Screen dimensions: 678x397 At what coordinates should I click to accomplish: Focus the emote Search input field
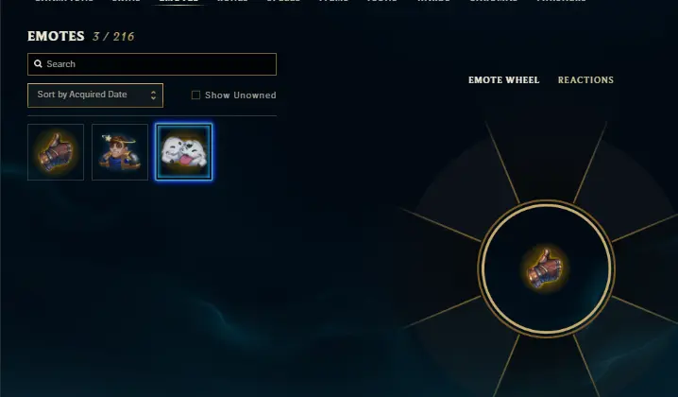152,64
